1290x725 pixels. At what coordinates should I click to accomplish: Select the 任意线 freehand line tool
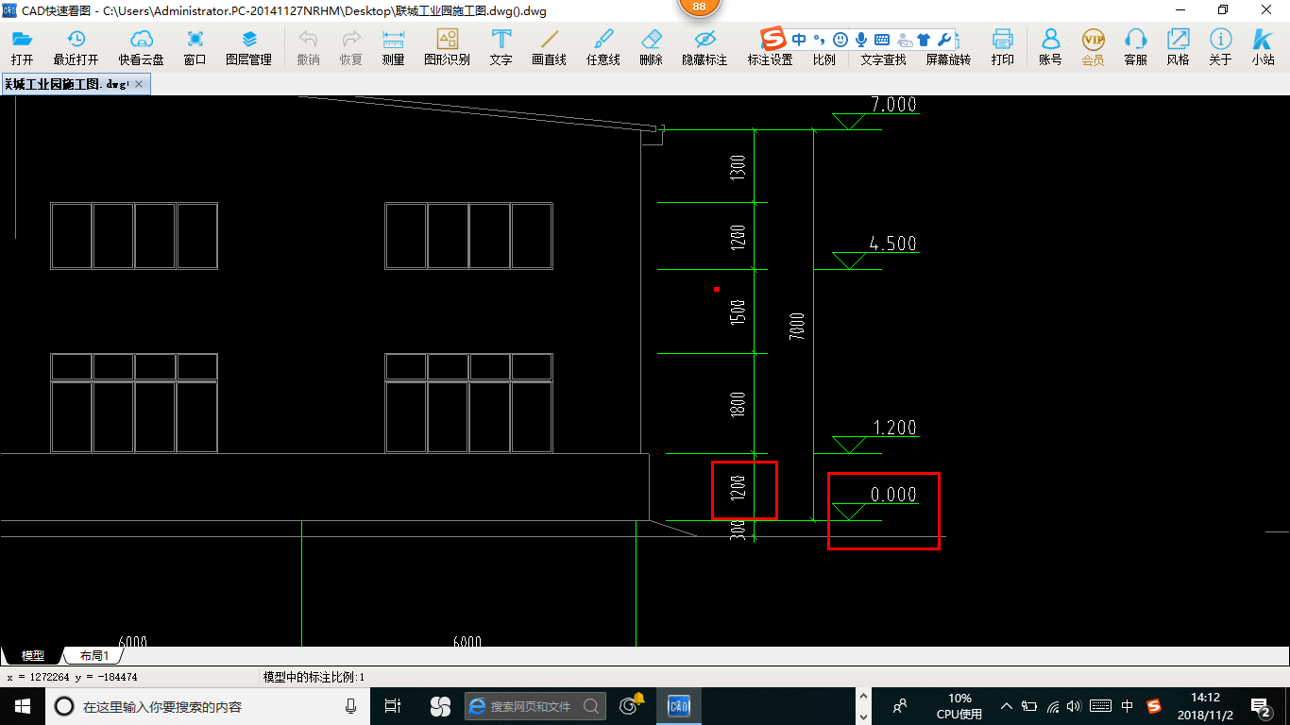(603, 47)
